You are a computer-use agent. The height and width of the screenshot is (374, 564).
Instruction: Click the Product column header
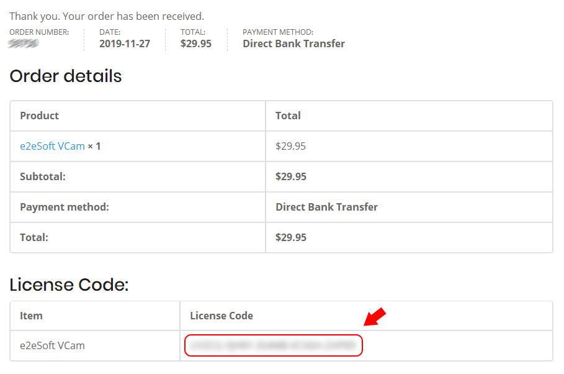tap(39, 116)
